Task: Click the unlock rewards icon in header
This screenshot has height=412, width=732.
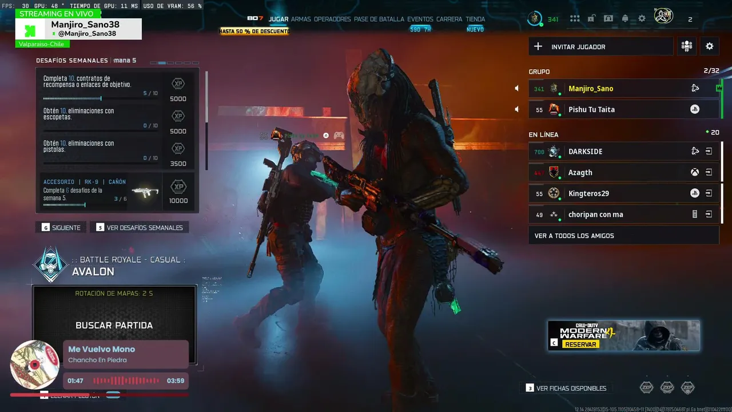Action: 591,19
